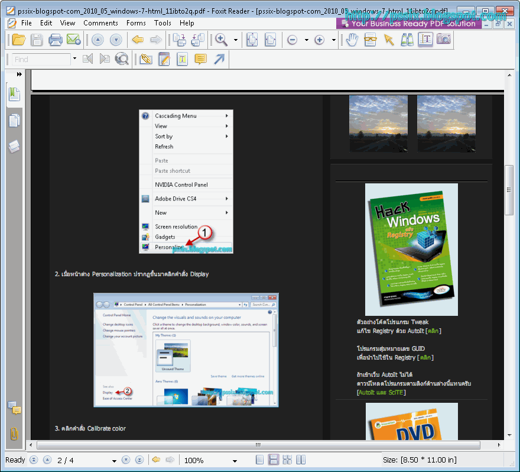Image resolution: width=520 pixels, height=472 pixels.
Task: Go to previous view with left arrow
Action: coord(138,40)
